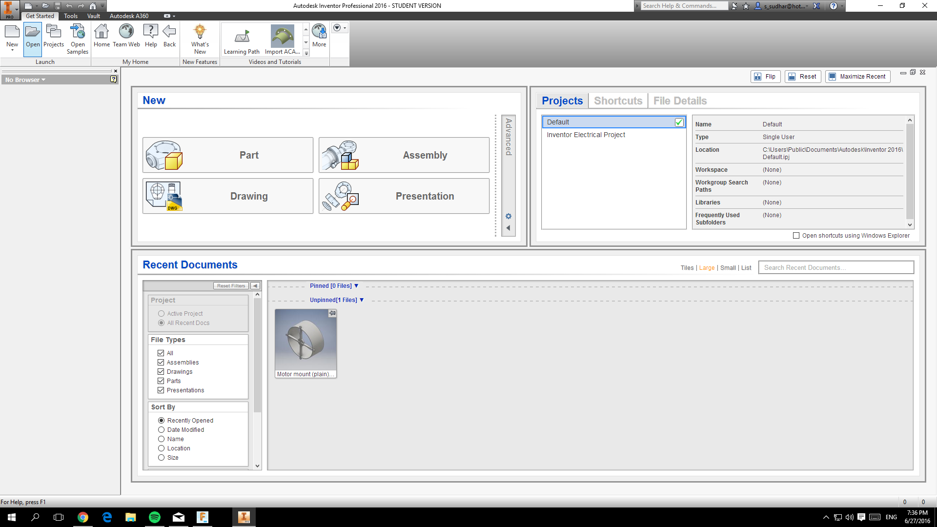Open Chrome from the taskbar

[83, 517]
